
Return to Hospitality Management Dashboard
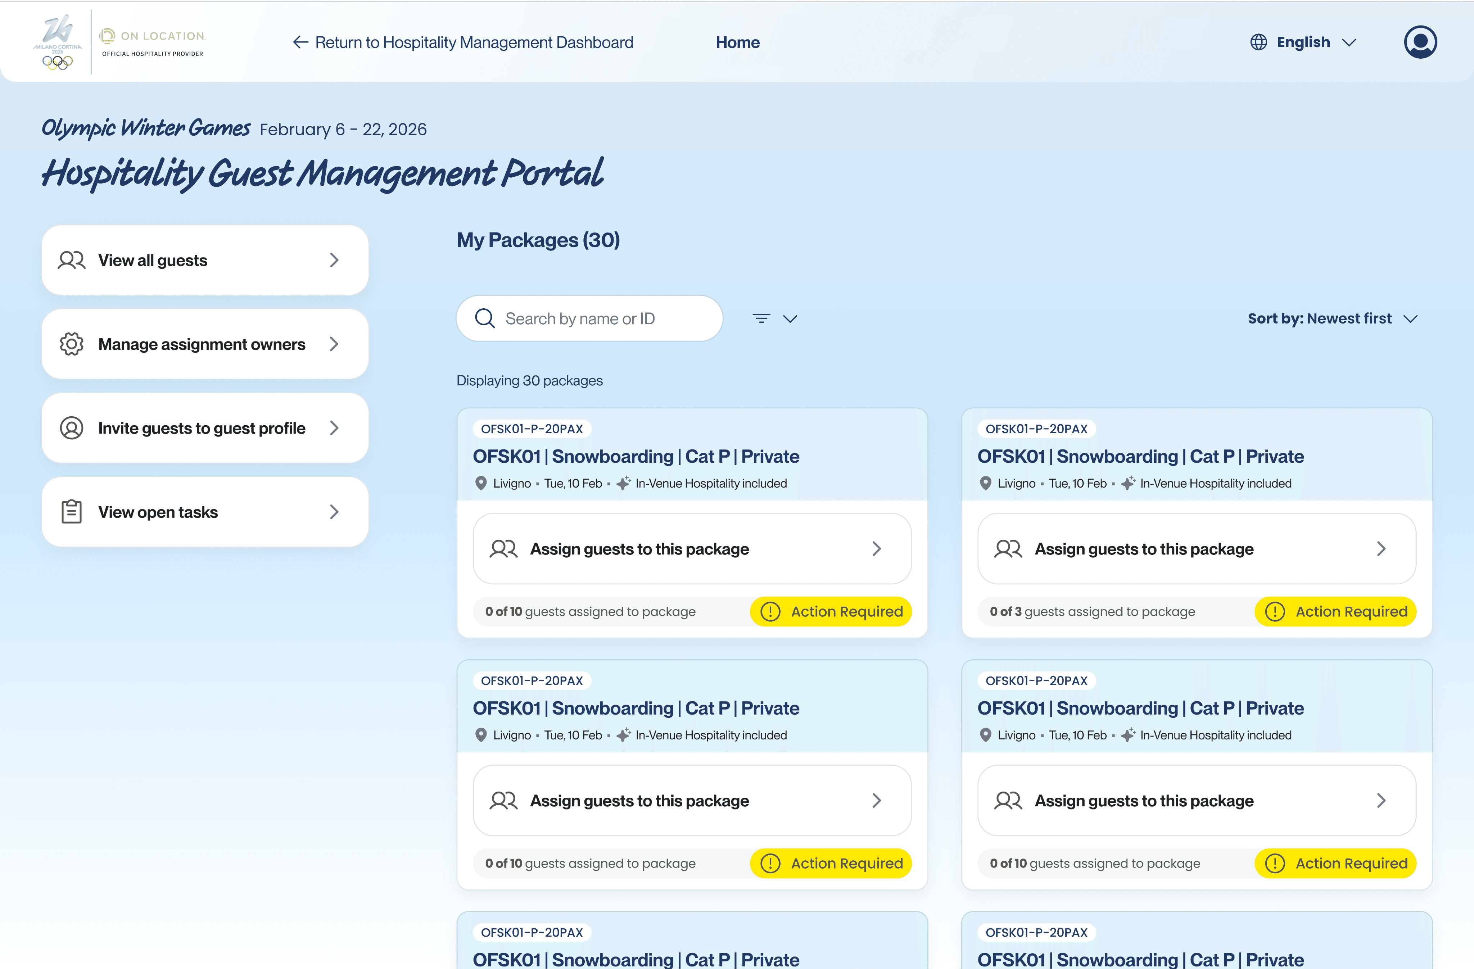(x=463, y=42)
